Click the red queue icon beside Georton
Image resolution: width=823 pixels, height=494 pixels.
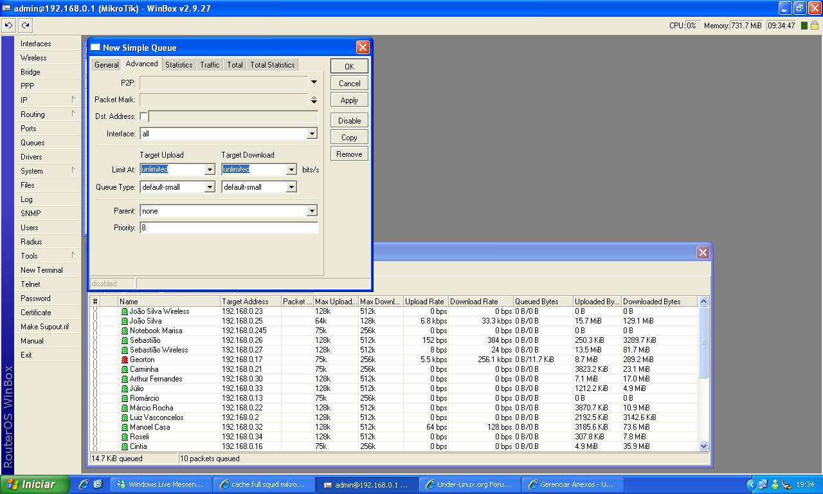coord(125,360)
